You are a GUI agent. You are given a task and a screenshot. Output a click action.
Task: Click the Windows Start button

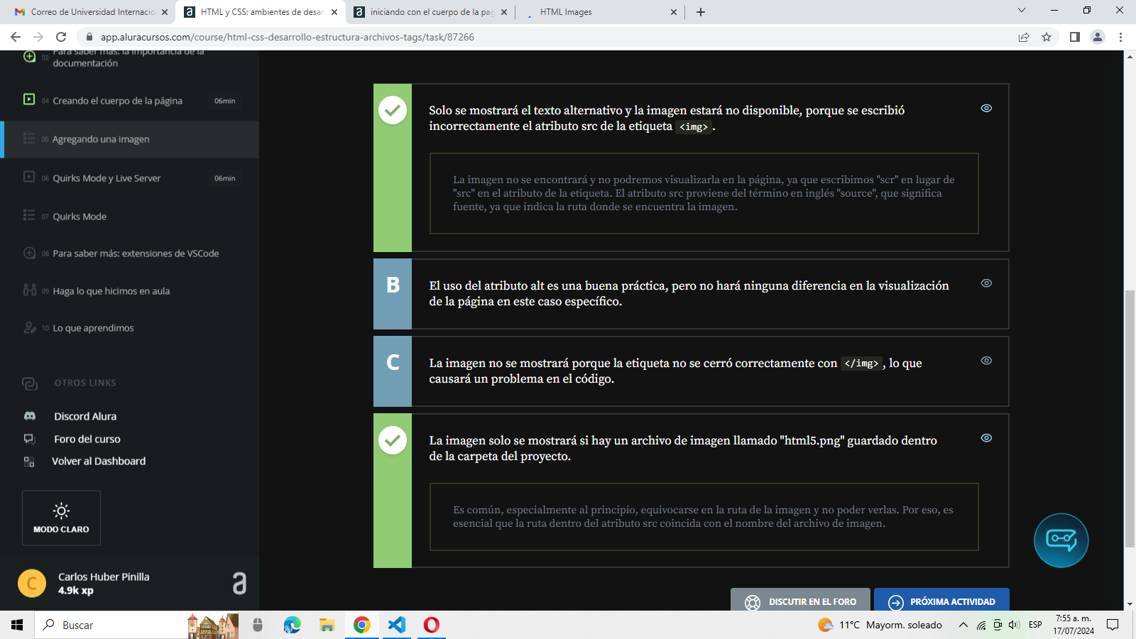coord(17,625)
